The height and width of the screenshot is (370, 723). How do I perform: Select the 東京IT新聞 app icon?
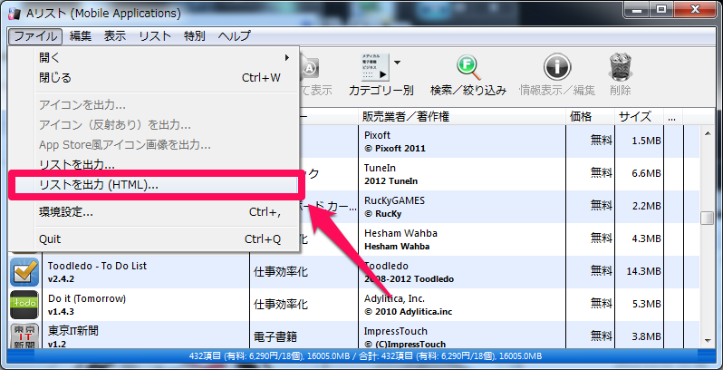[24, 336]
